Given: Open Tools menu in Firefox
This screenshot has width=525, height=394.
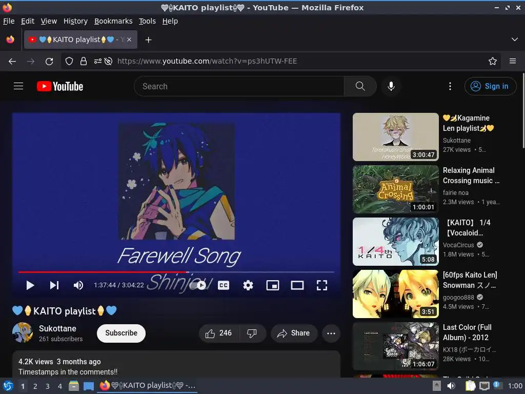Looking at the screenshot, I should pyautogui.click(x=147, y=21).
